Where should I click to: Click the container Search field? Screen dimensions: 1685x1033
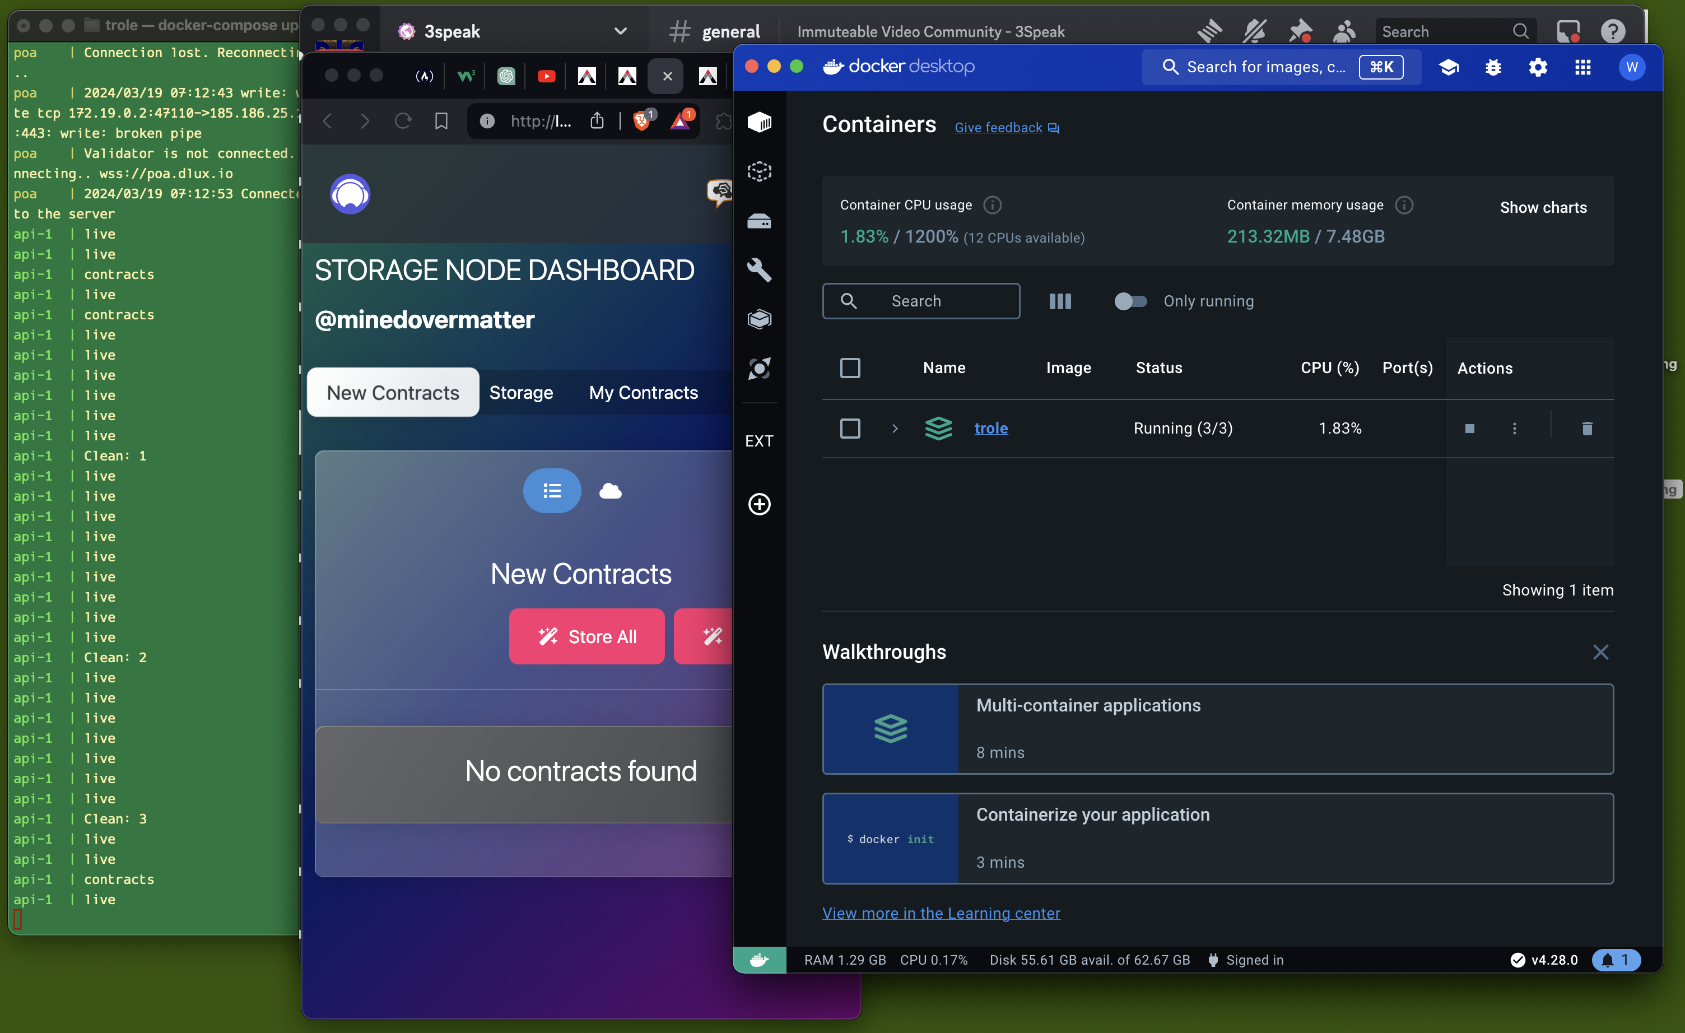[x=920, y=301]
